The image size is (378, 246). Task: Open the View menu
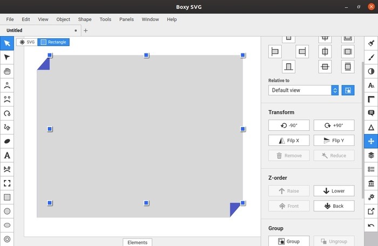pos(43,19)
